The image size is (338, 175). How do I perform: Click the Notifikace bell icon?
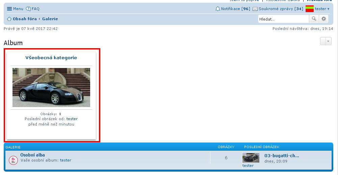(x=218, y=9)
